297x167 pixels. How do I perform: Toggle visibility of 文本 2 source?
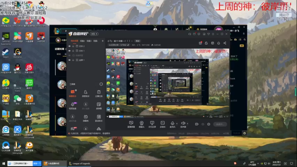[69, 46]
